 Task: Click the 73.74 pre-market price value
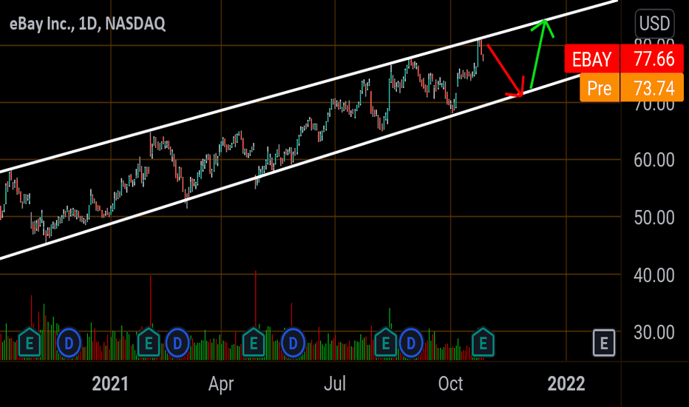tap(654, 88)
